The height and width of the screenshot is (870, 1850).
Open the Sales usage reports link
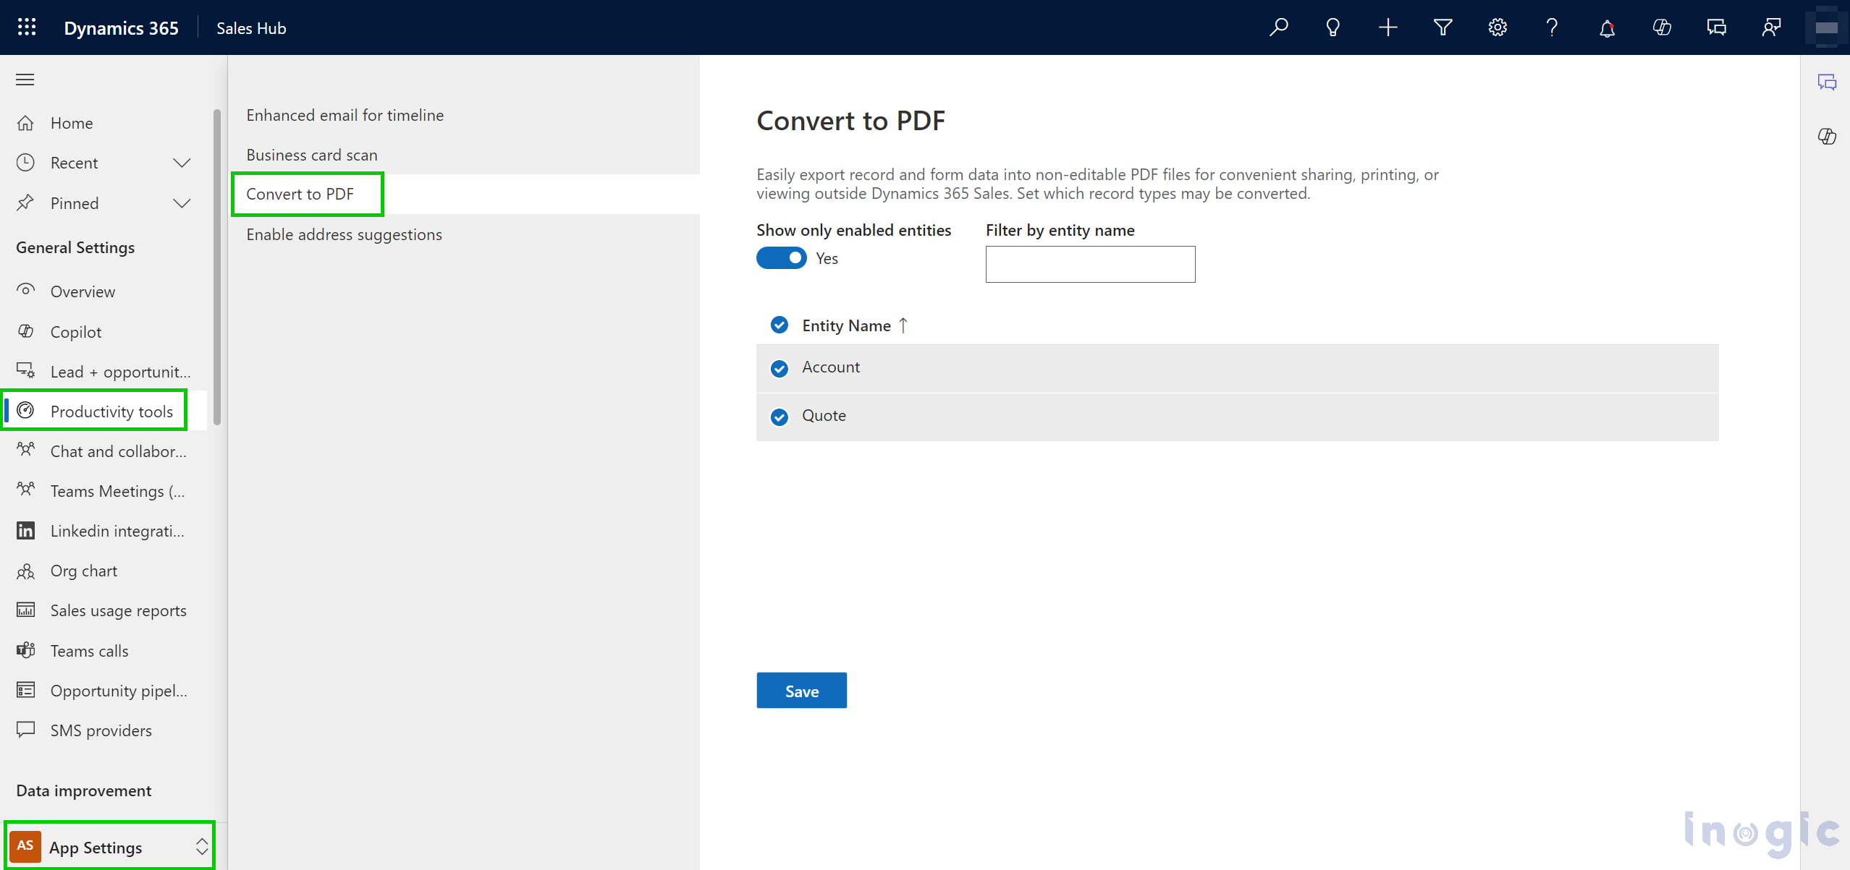[x=118, y=610]
